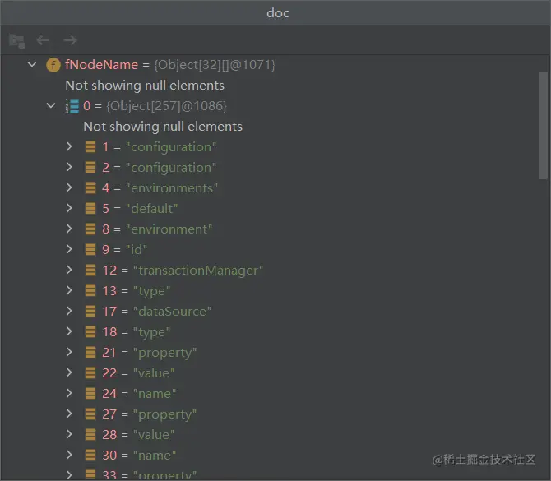Click the icon of element 8 environment
The height and width of the screenshot is (481, 551).
point(90,229)
